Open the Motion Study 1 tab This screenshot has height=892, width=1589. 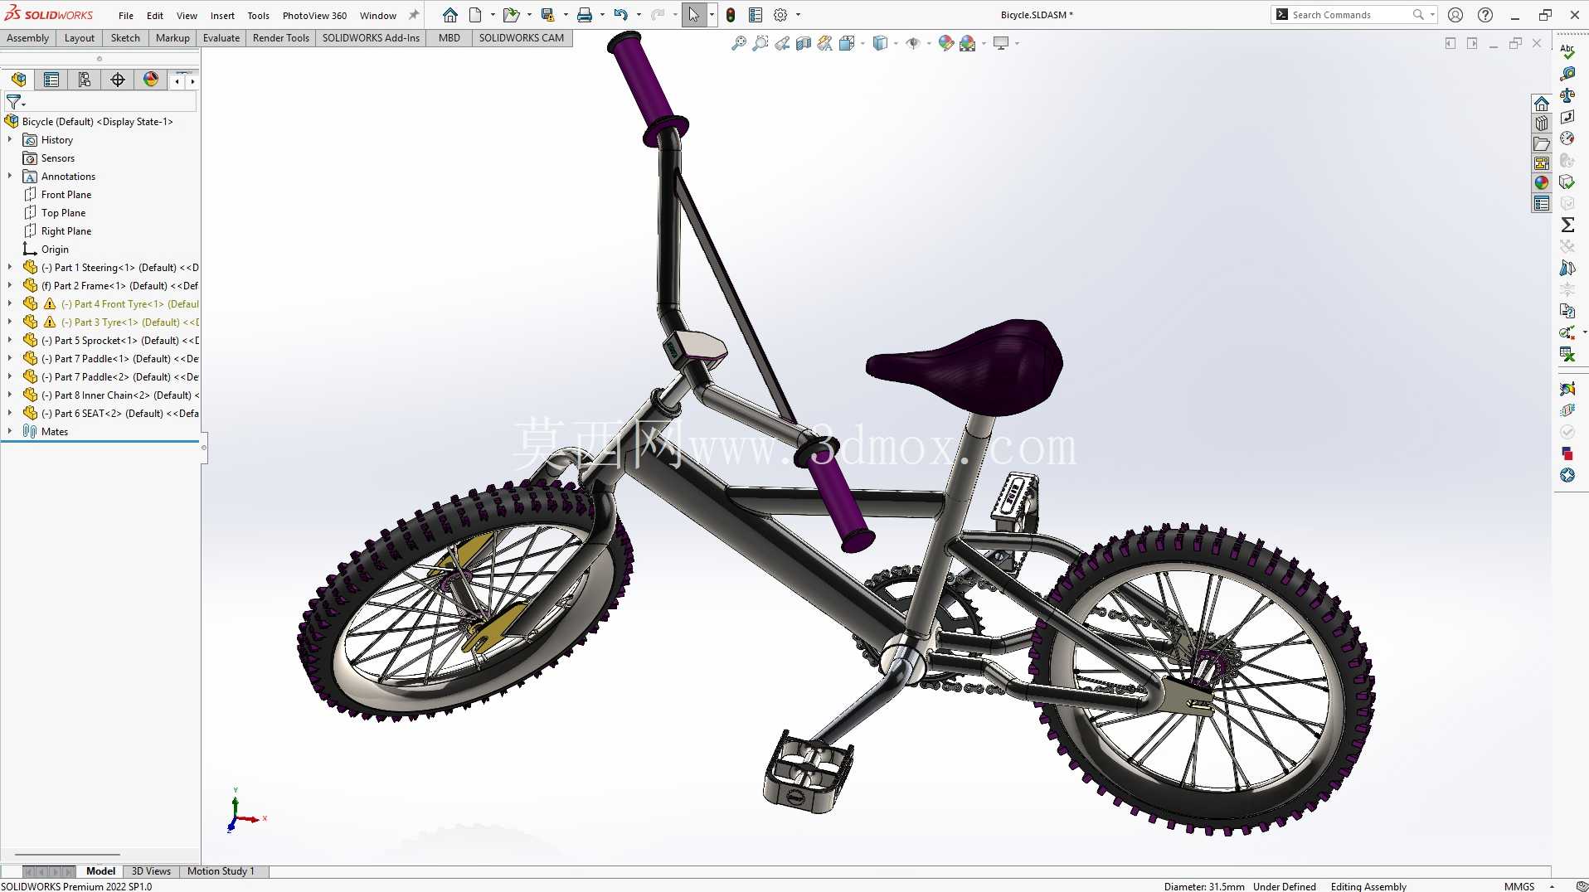220,871
